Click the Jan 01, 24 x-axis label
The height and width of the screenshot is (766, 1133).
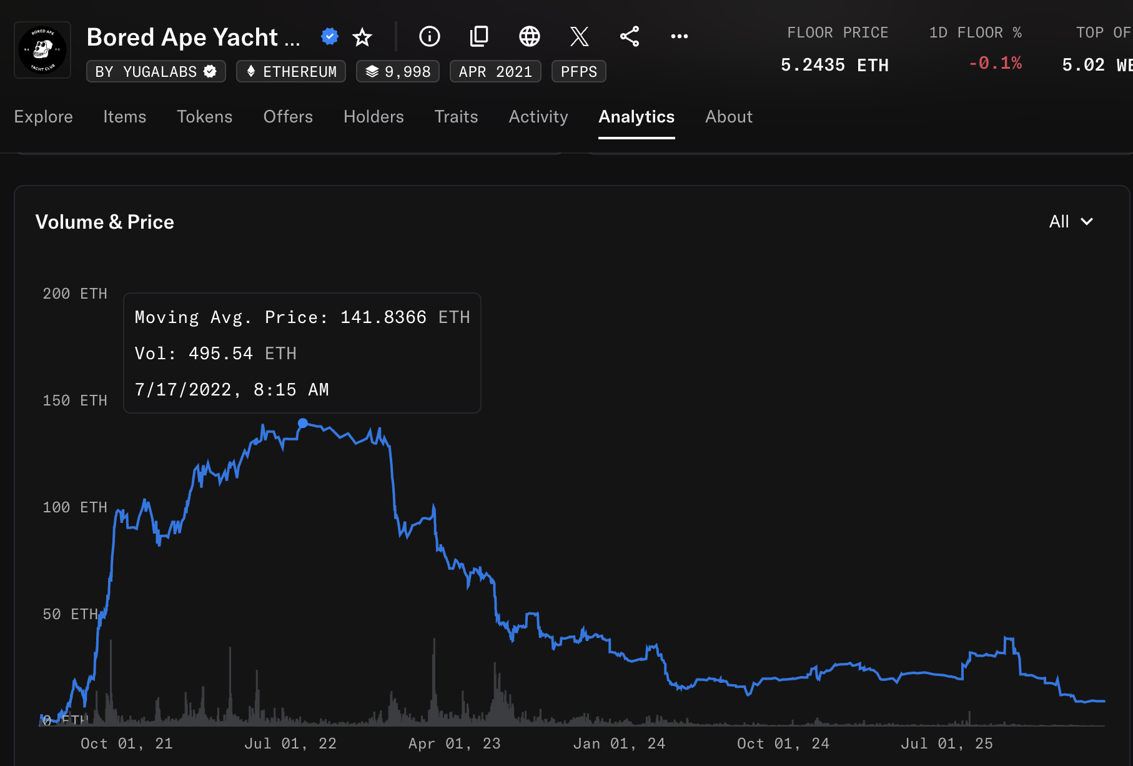tap(619, 744)
